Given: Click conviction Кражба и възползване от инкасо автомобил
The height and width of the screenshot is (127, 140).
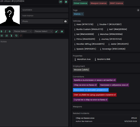Looking at the screenshot, I should 95,80.
